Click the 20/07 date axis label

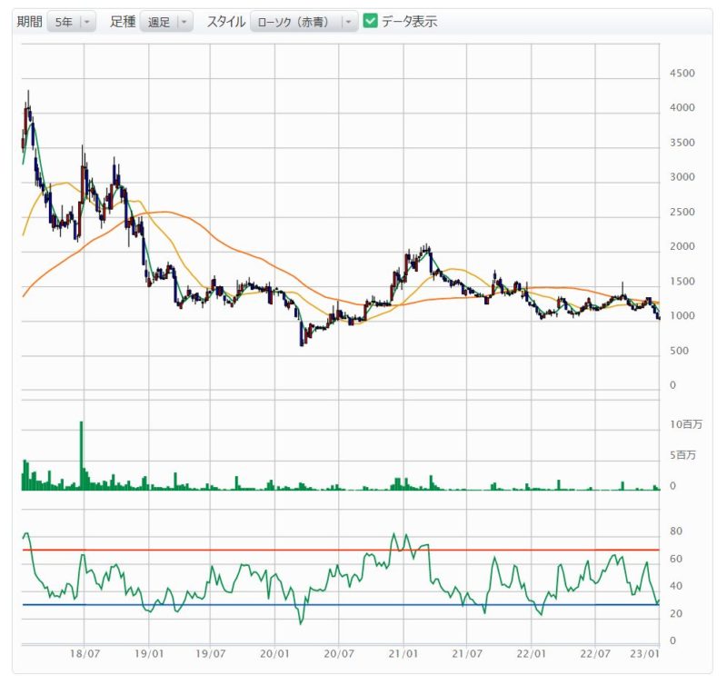pos(338,654)
